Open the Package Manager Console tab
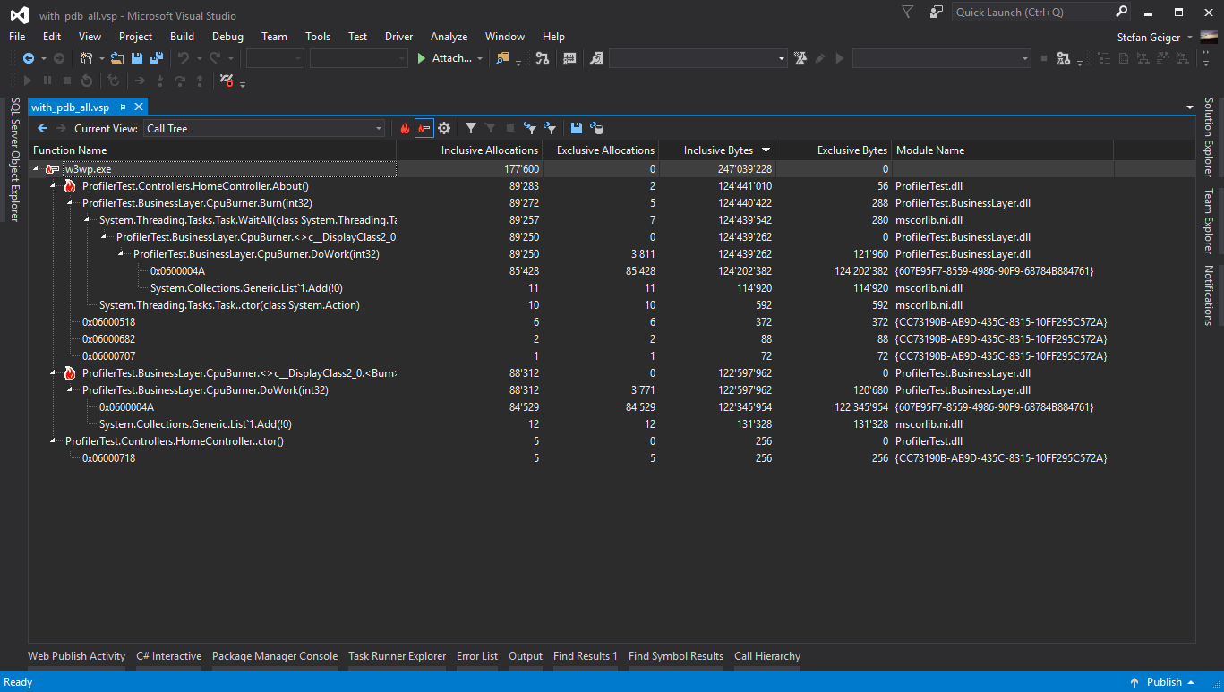This screenshot has width=1224, height=692. pos(275,656)
